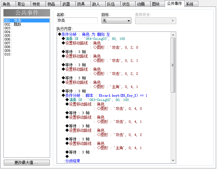Select the 图形 '攻击', 0, 2, 1 line
Image resolution: width=217 pixels, height=169 pixels.
[116, 60]
